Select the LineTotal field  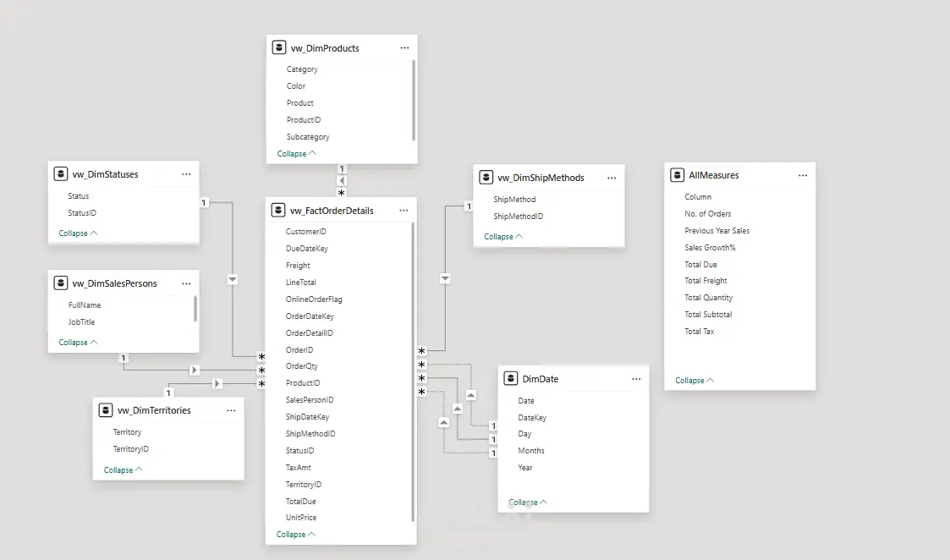[300, 283]
